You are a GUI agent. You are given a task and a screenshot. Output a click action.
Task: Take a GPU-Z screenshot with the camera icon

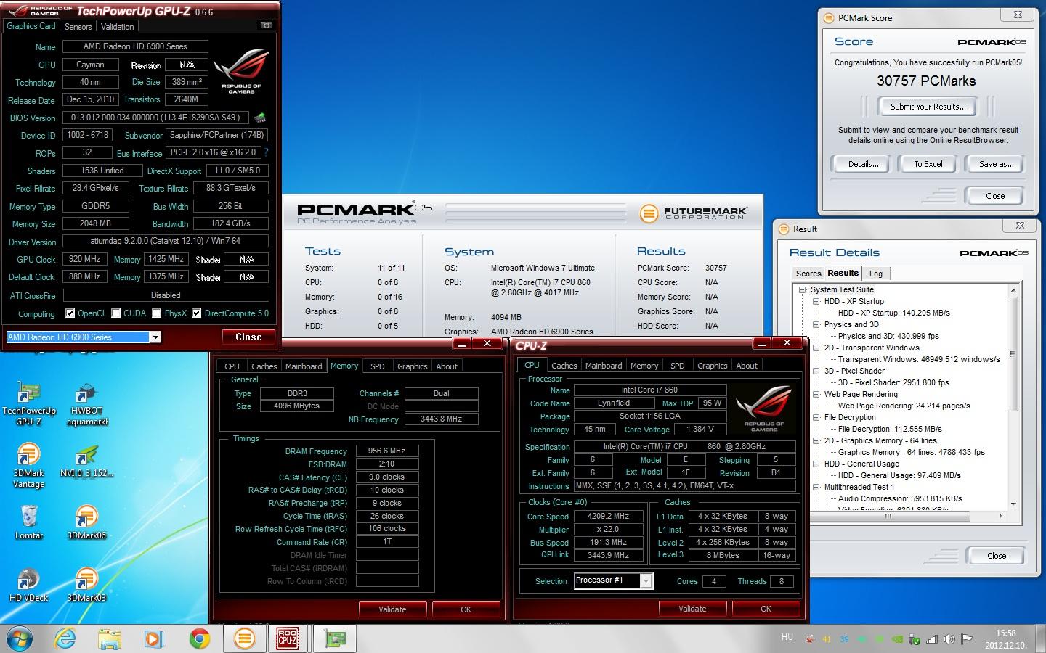(x=267, y=25)
